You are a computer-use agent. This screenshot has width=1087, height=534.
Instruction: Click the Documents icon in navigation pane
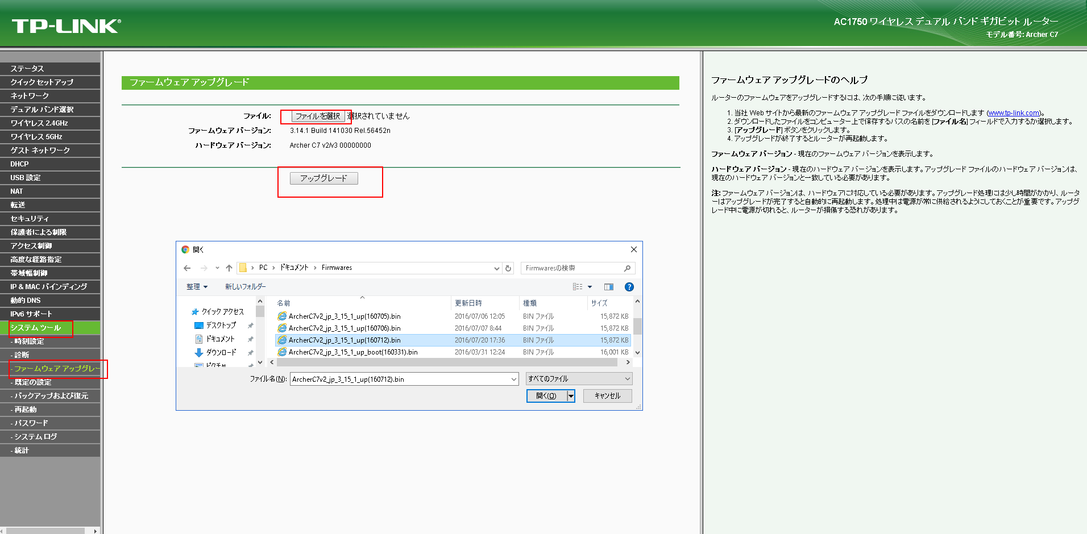(x=199, y=339)
